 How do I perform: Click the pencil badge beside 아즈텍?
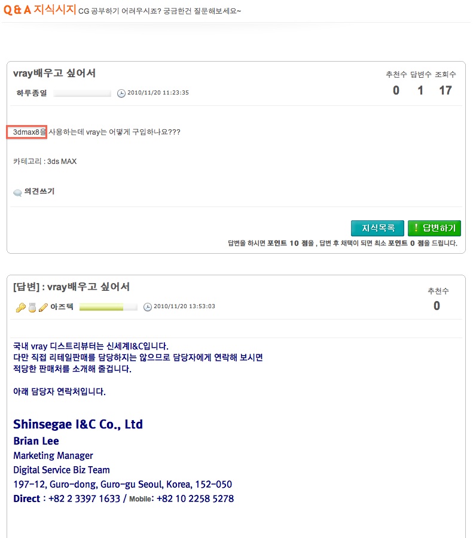coord(43,308)
